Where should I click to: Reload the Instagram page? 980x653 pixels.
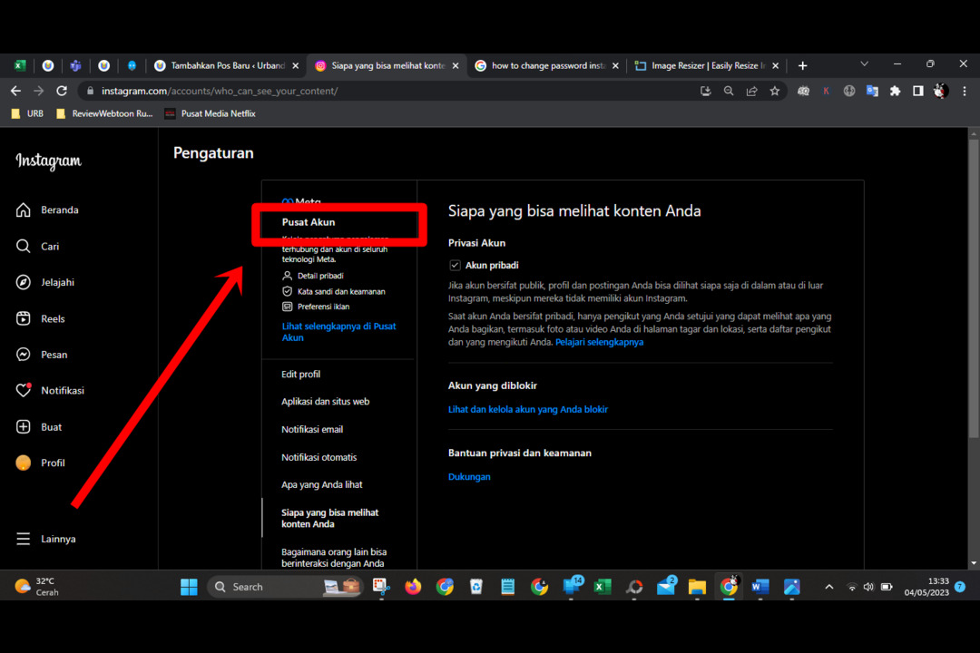pyautogui.click(x=62, y=92)
